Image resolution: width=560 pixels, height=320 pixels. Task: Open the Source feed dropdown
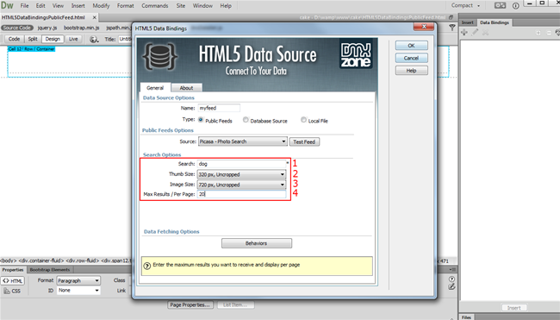243,141
